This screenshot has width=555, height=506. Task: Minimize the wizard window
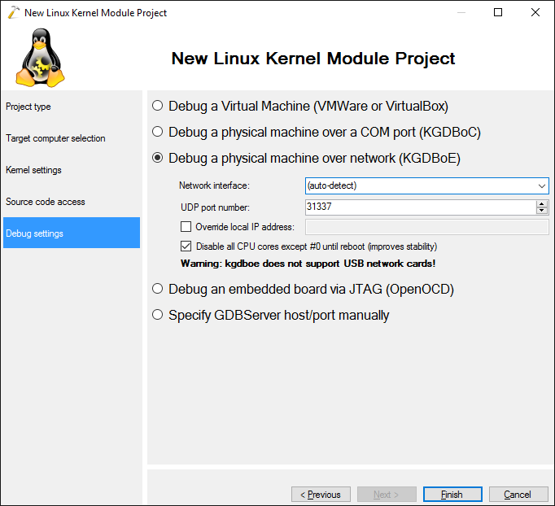tap(461, 12)
